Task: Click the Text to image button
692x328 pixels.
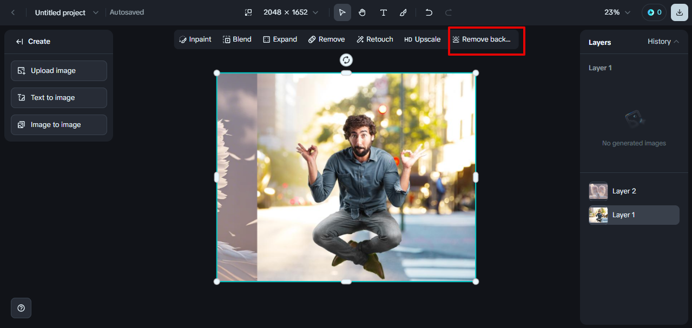Action: [x=59, y=98]
